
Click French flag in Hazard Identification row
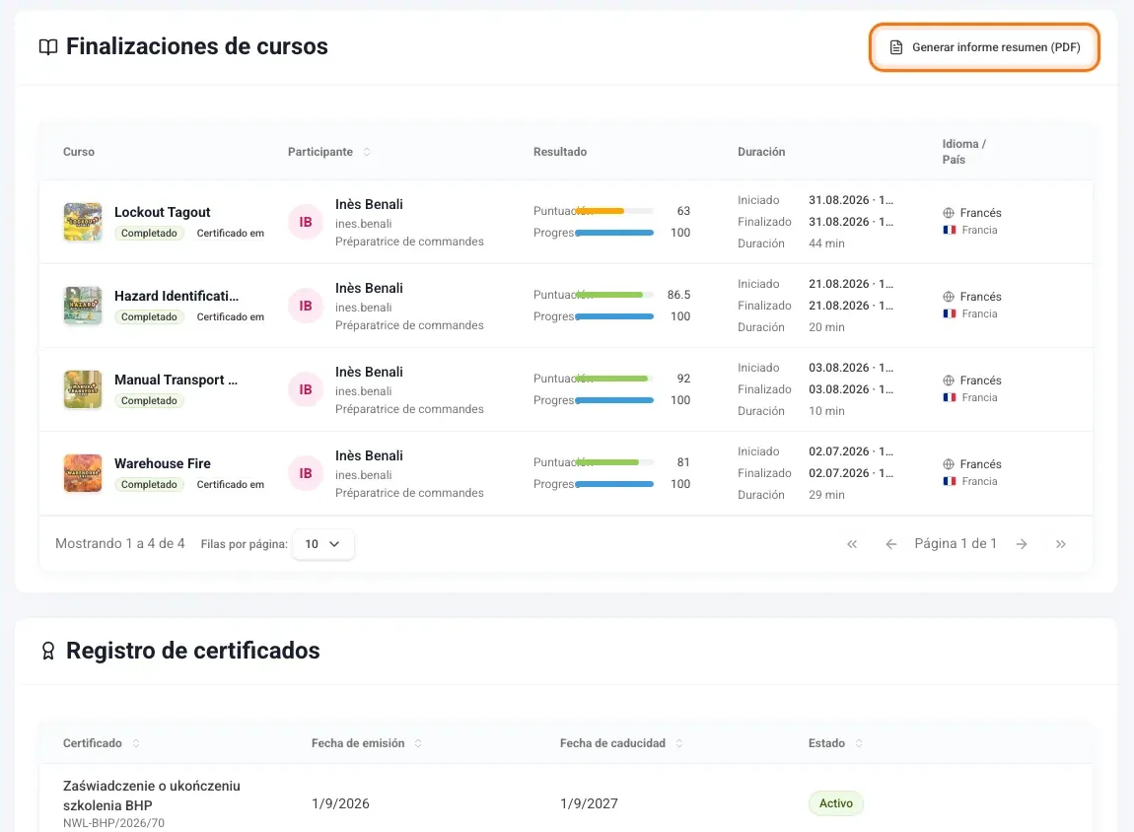(950, 313)
